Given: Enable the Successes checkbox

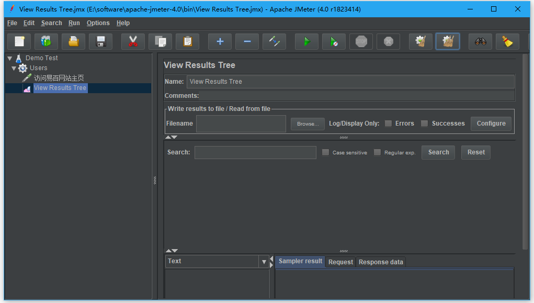Looking at the screenshot, I should coord(424,124).
